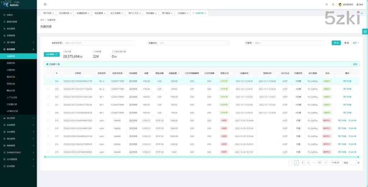368x187 pixels.
Task: Tick the checkbox for order row 224
Action: click(x=49, y=81)
